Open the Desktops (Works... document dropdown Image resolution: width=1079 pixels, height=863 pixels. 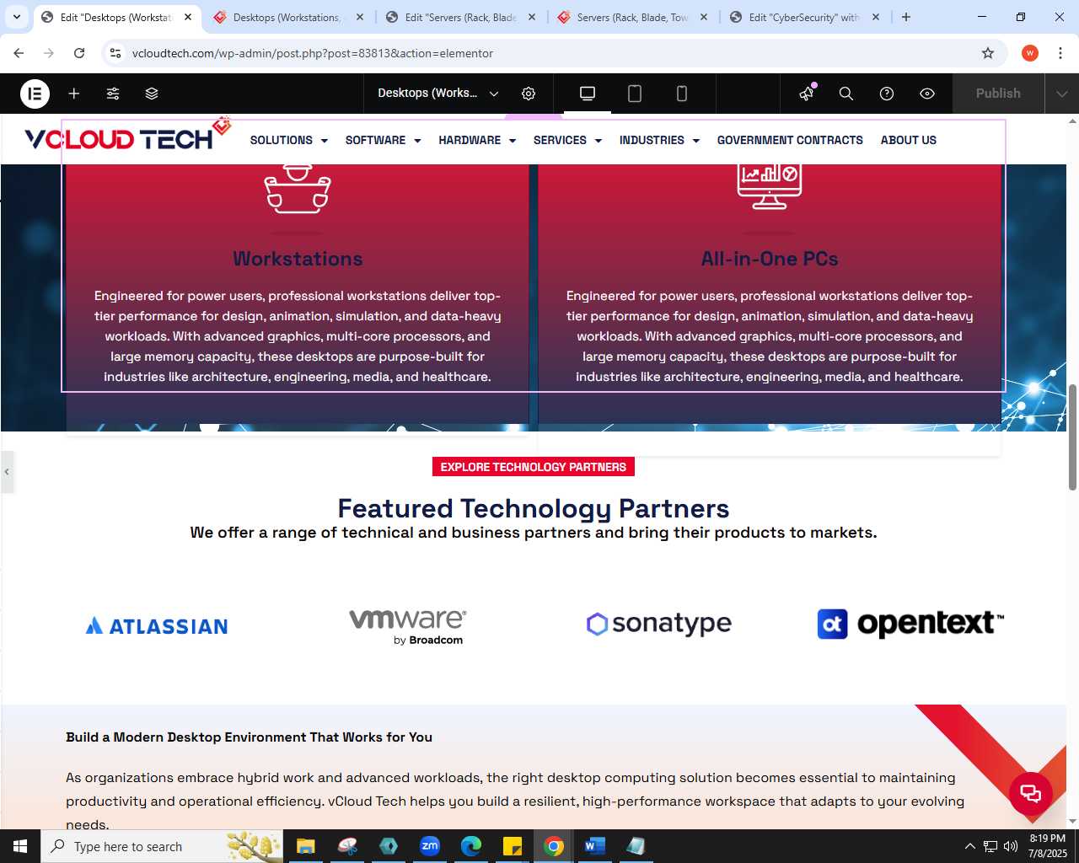pyautogui.click(x=438, y=94)
